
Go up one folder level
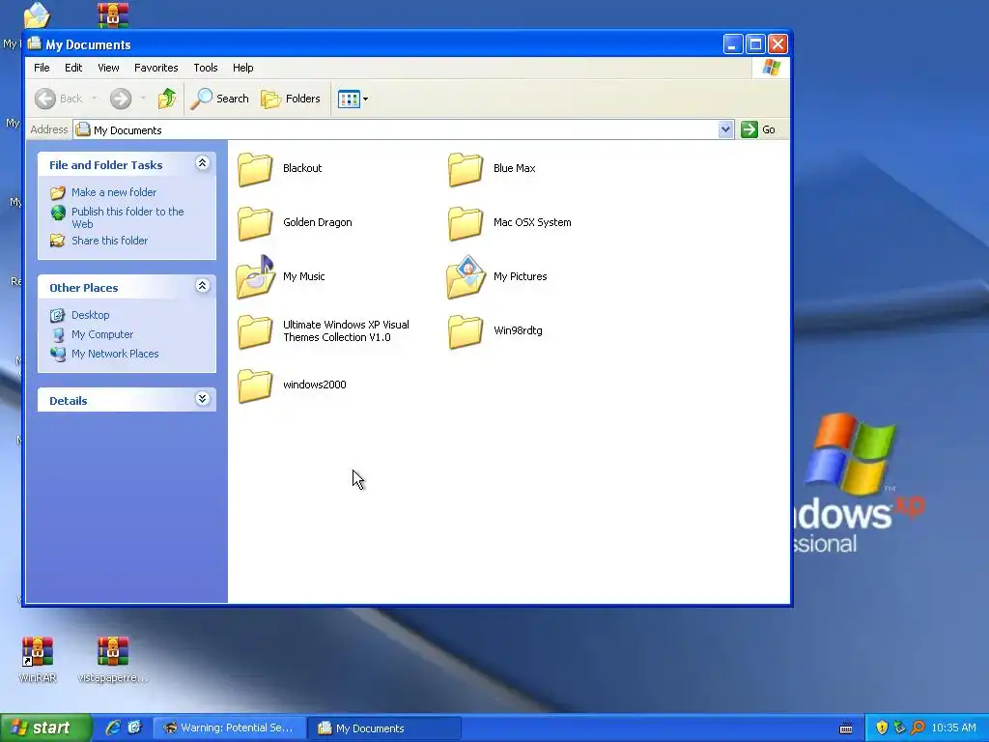coord(167,99)
